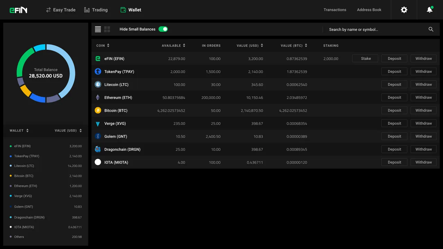
Task: Open Easy Trade tab
Action: click(61, 10)
